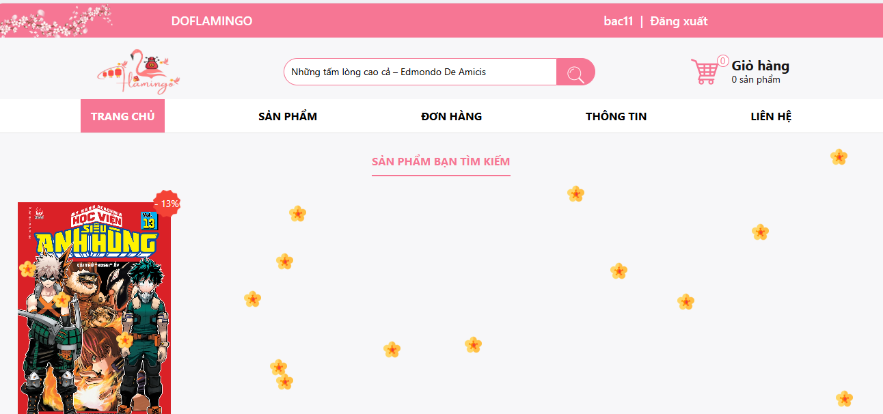Click the Đăng xuất logout link

point(679,21)
